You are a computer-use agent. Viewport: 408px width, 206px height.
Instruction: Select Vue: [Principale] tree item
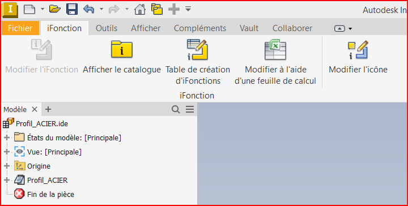pos(48,152)
